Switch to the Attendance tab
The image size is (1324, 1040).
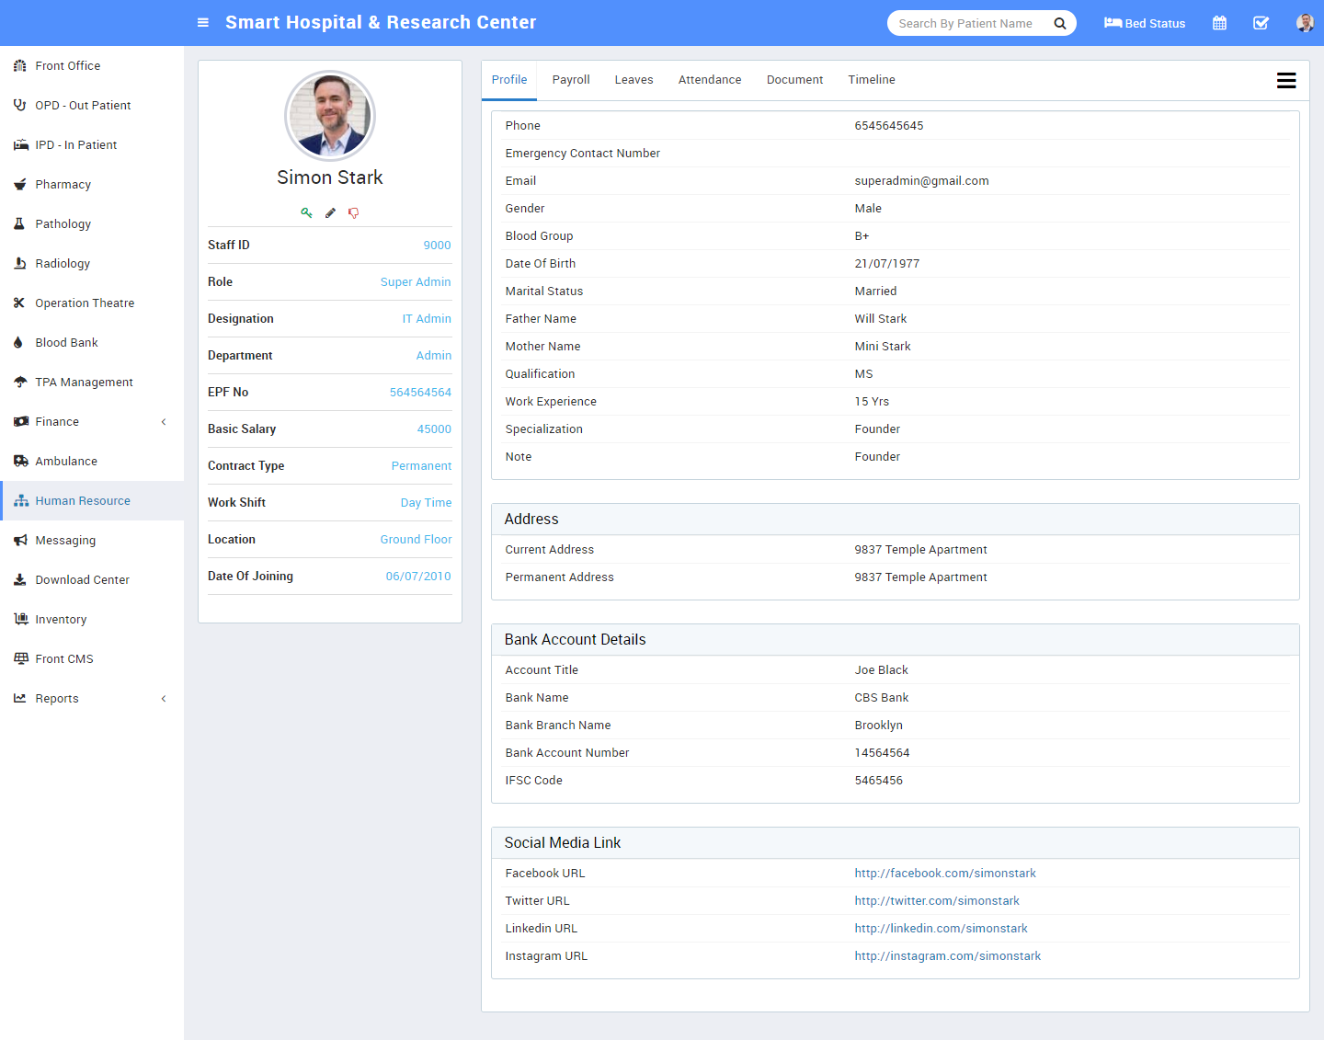[x=710, y=80]
